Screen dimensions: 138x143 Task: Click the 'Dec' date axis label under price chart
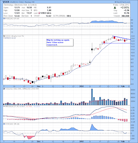pyautogui.click(x=38, y=86)
